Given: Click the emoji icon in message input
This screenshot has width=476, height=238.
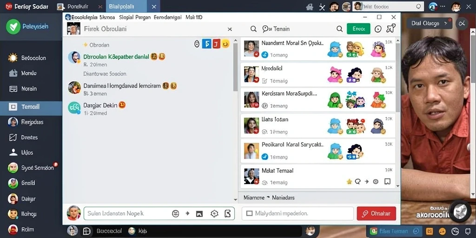Looking at the screenshot, I should click(175, 213).
